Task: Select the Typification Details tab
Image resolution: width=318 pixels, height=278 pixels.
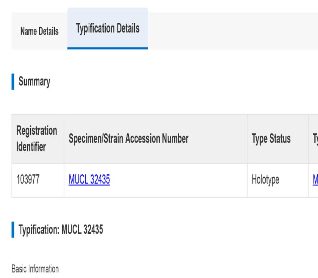Action: tap(107, 28)
